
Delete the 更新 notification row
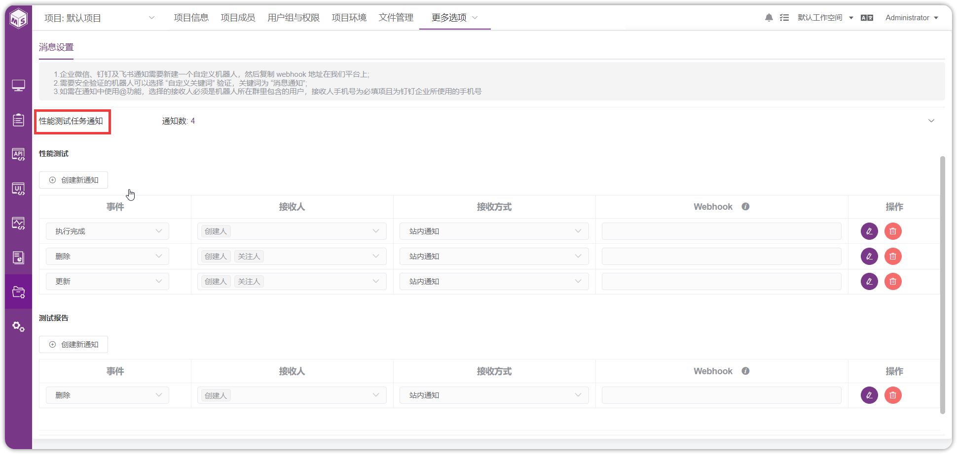[893, 281]
